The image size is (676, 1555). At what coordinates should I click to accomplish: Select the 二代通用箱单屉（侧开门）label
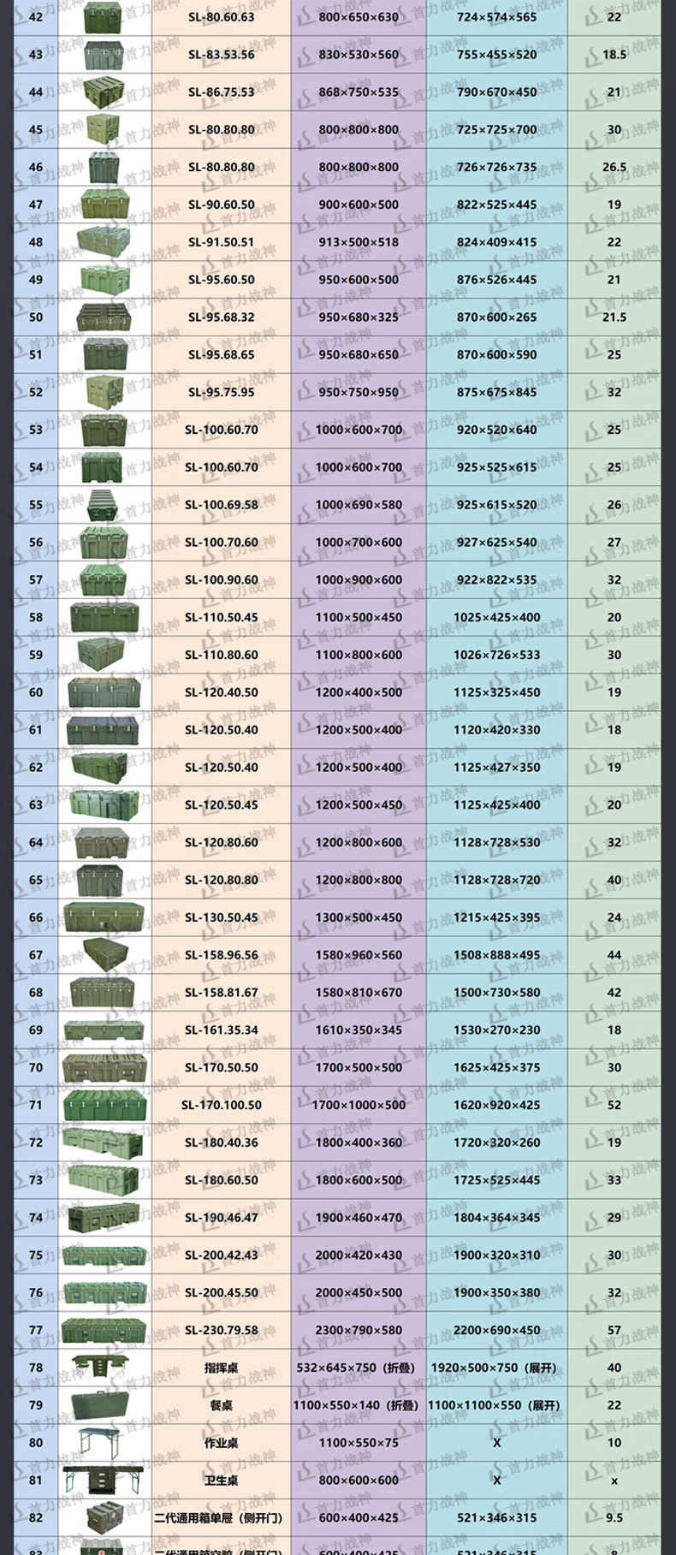221,1518
